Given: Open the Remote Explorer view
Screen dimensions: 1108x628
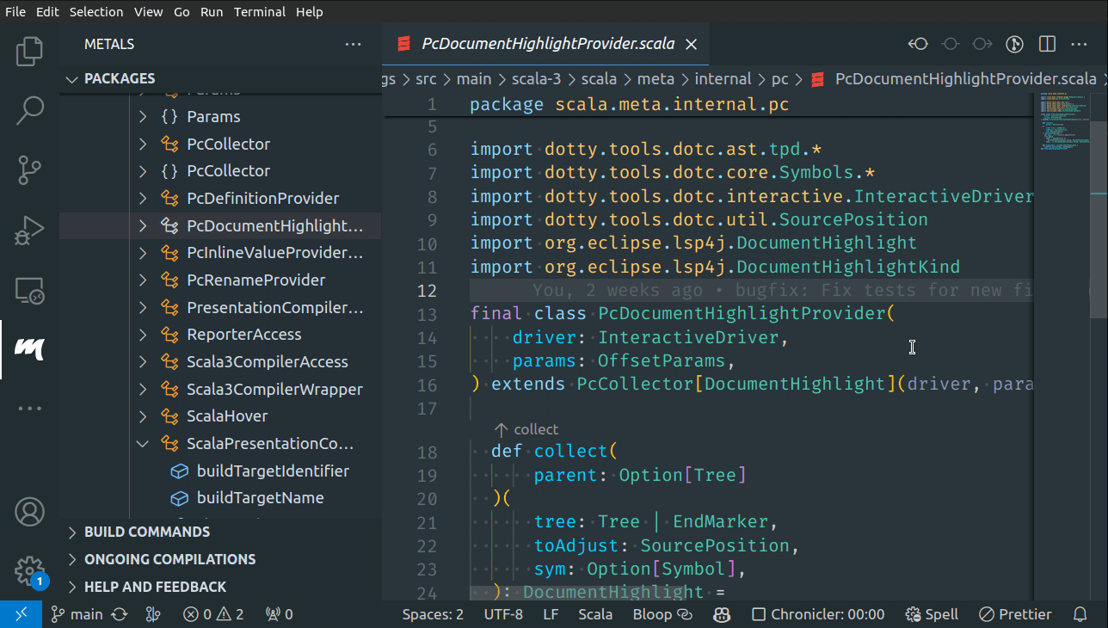Looking at the screenshot, I should [x=29, y=291].
